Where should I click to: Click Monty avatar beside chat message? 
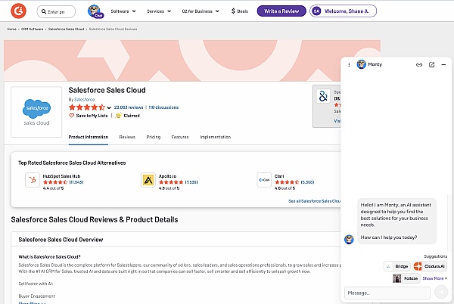pyautogui.click(x=349, y=239)
